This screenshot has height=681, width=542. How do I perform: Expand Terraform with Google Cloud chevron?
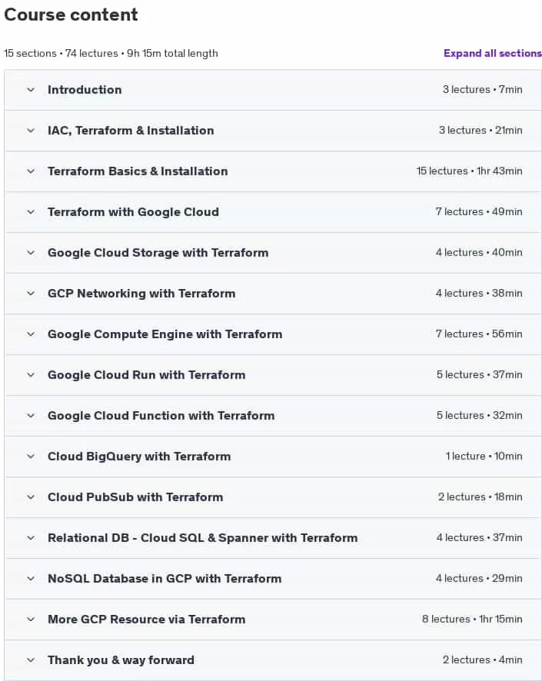31,212
